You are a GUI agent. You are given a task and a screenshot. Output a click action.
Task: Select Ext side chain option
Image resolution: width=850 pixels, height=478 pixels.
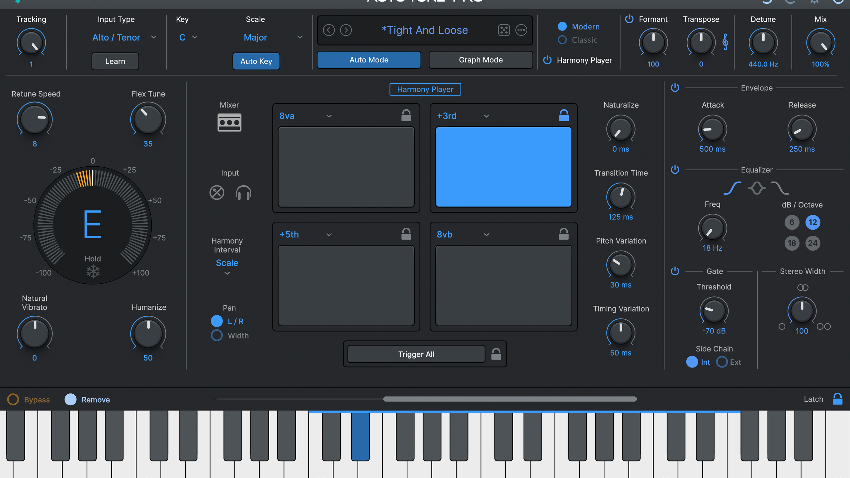coord(722,362)
